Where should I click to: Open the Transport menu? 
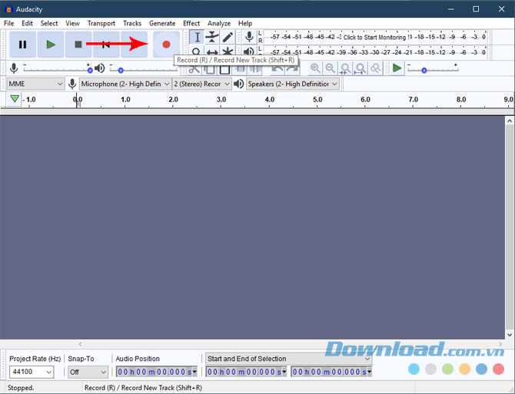101,23
